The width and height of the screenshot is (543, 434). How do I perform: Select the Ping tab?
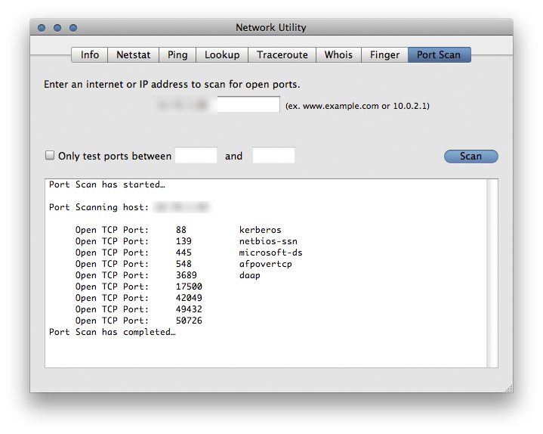point(177,54)
